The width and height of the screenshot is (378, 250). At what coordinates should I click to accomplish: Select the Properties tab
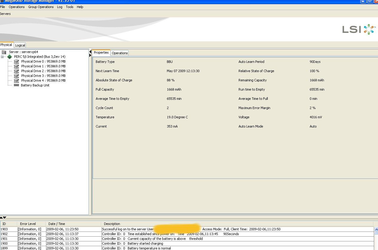pos(101,52)
